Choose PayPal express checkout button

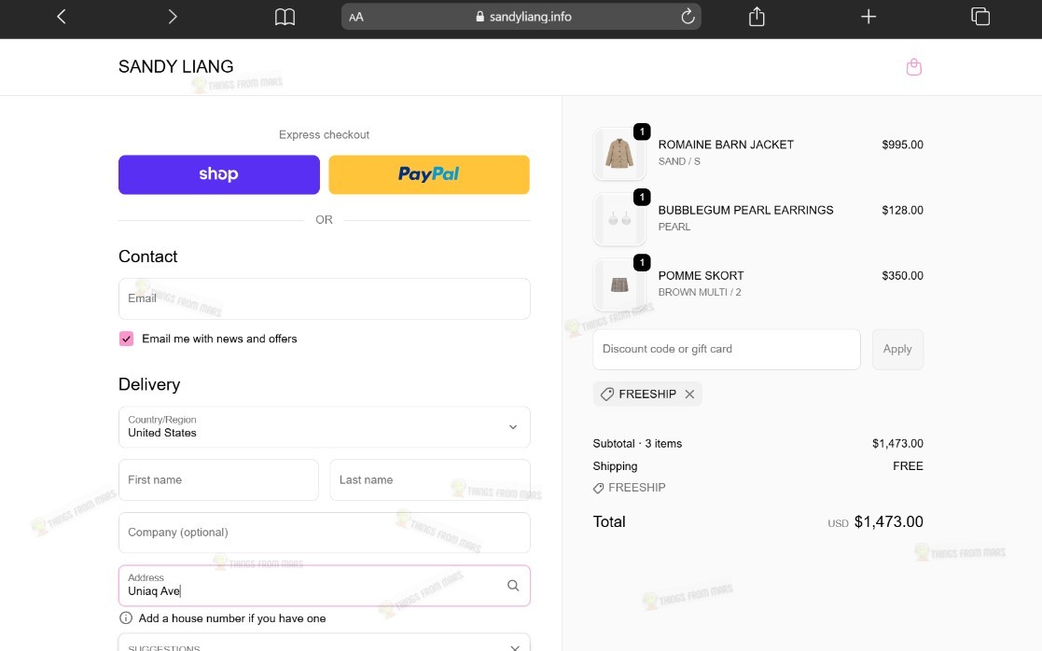428,174
